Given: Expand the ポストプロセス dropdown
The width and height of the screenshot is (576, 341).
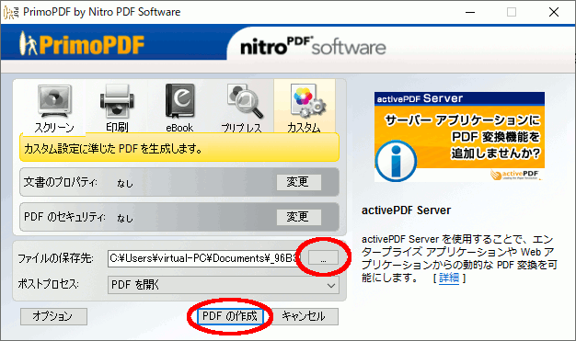Looking at the screenshot, I should click(224, 285).
